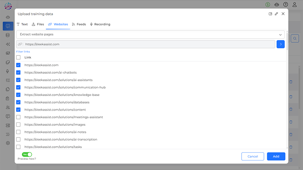Open the user profile icon

295,5
